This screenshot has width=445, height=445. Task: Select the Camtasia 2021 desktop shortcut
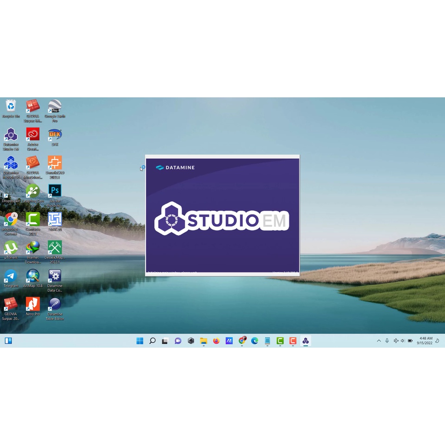coord(33,224)
